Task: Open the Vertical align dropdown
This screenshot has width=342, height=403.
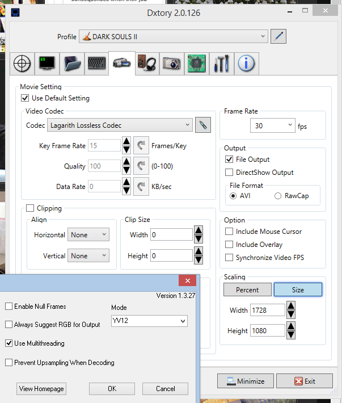Action: (88, 255)
